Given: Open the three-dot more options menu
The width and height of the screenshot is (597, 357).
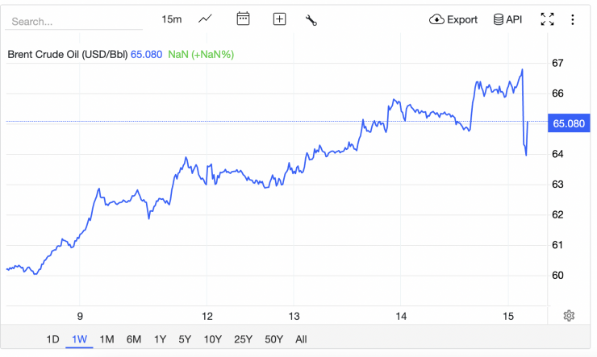Looking at the screenshot, I should click(573, 19).
